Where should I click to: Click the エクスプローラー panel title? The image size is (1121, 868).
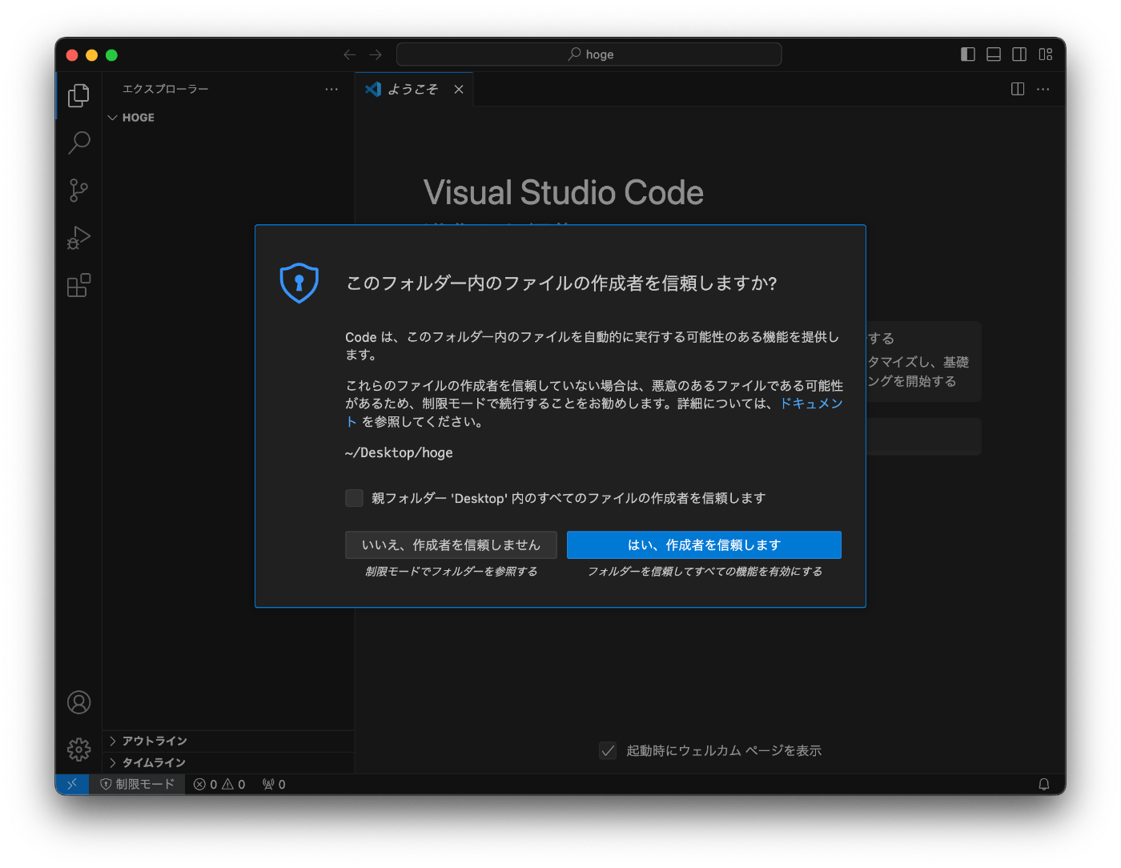166,89
